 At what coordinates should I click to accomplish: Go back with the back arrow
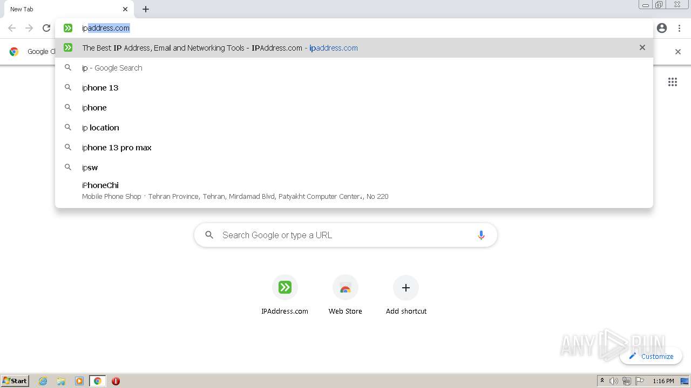[12, 28]
